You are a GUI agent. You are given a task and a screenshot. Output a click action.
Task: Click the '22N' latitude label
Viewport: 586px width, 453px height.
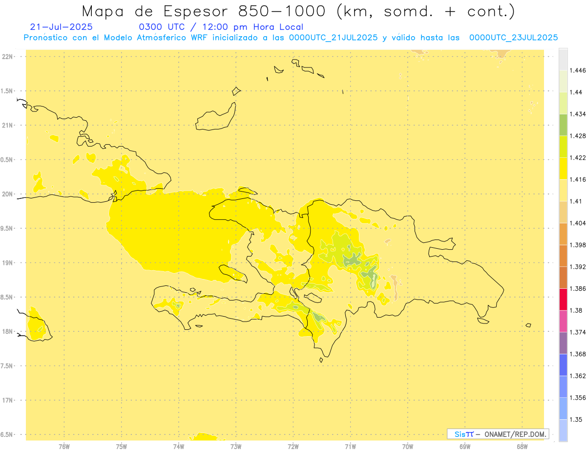click(x=7, y=57)
